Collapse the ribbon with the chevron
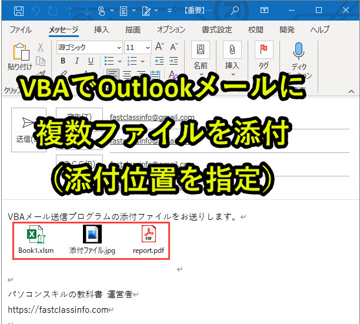Viewport: 360px width, 324px height. 351,92
